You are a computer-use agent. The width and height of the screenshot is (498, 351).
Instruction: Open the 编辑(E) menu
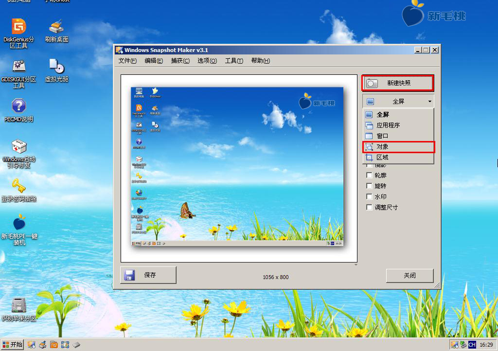tap(154, 61)
